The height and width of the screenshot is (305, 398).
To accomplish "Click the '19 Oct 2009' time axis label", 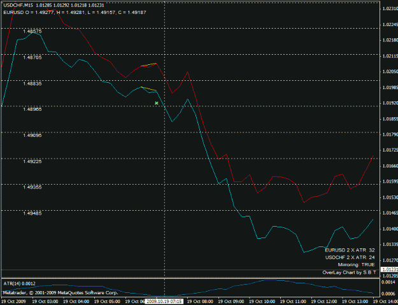I will [x=13, y=301].
